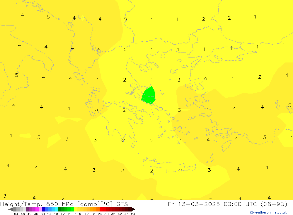Click the green temperature patch on the map
Screen dimensions: 293x215
pyautogui.click(x=149, y=95)
